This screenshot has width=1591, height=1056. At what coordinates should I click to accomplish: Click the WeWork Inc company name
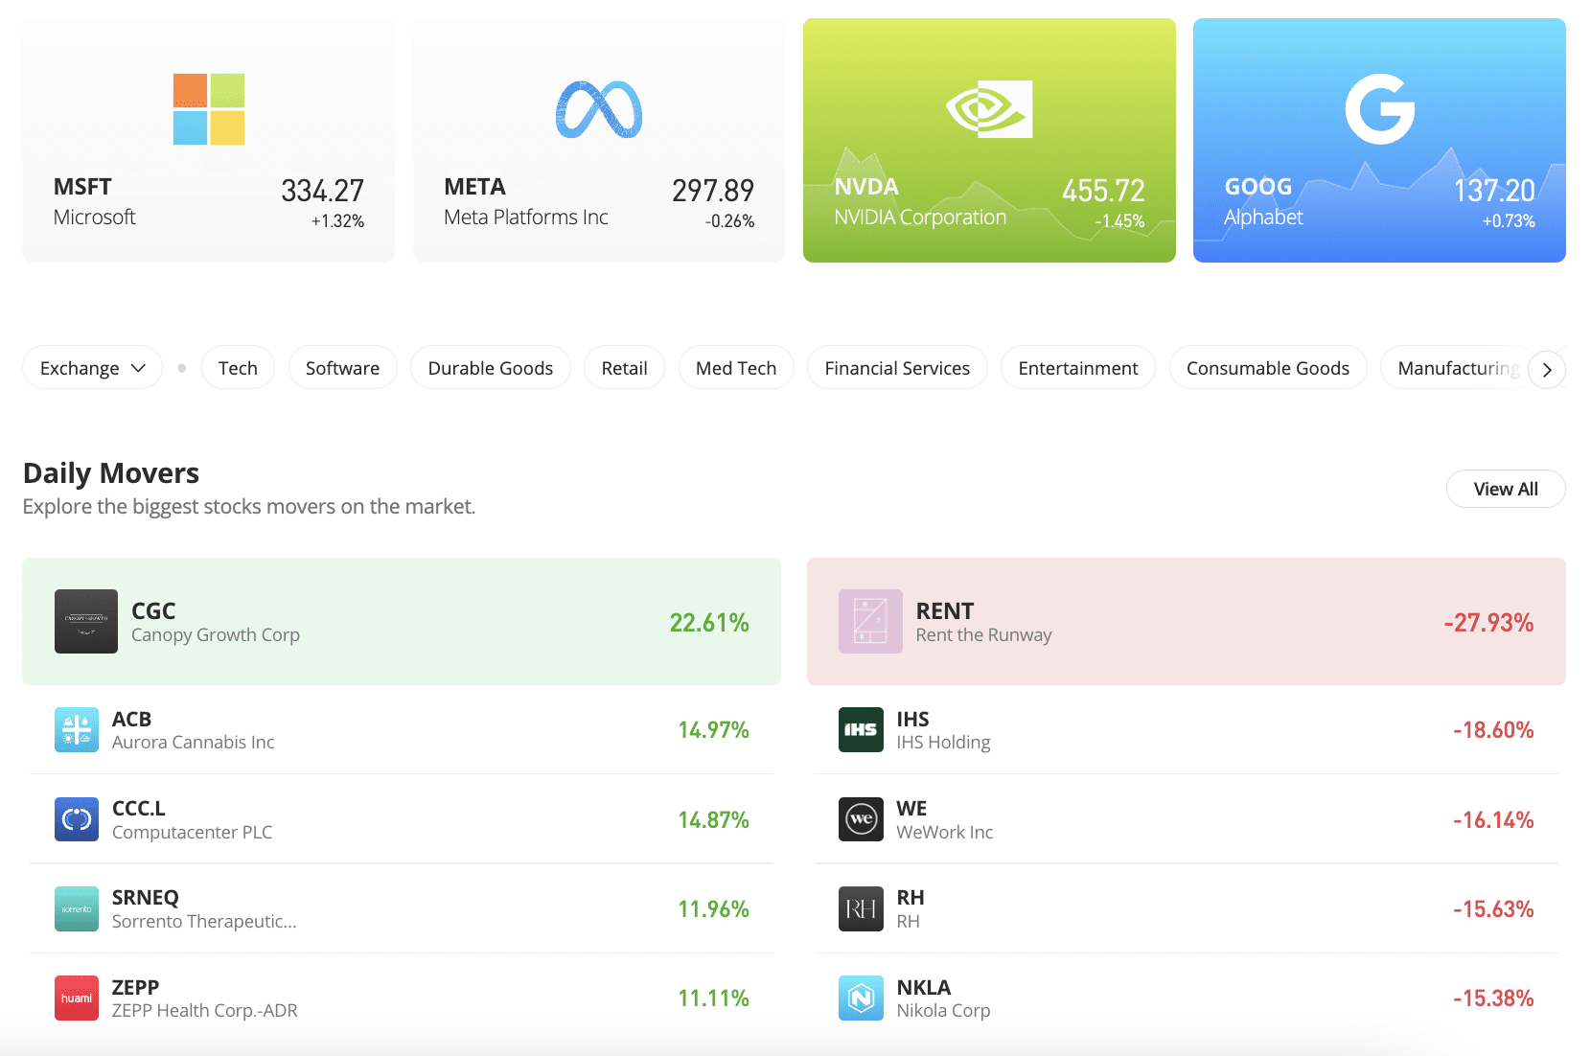coord(944,832)
